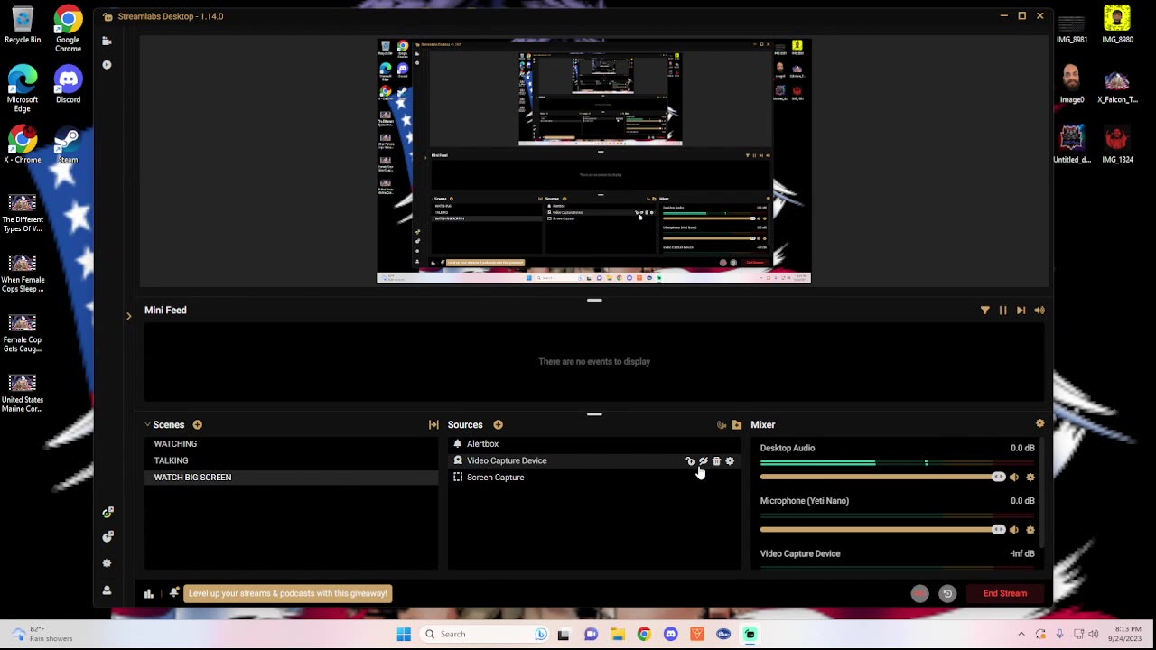The width and height of the screenshot is (1156, 650).
Task: Open Microsoft Edge desktop shortcut
Action: pyautogui.click(x=23, y=88)
